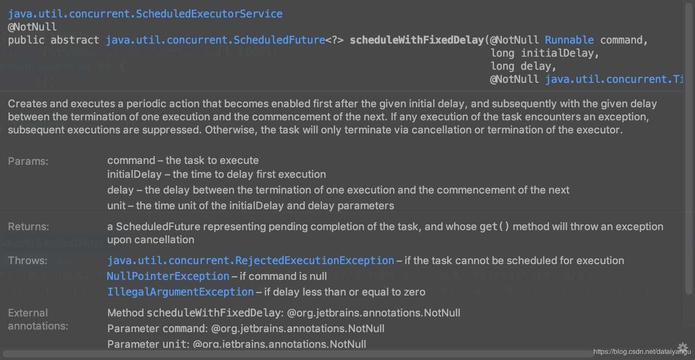Click the External annotations: section label
This screenshot has width=695, height=360.
38,319
